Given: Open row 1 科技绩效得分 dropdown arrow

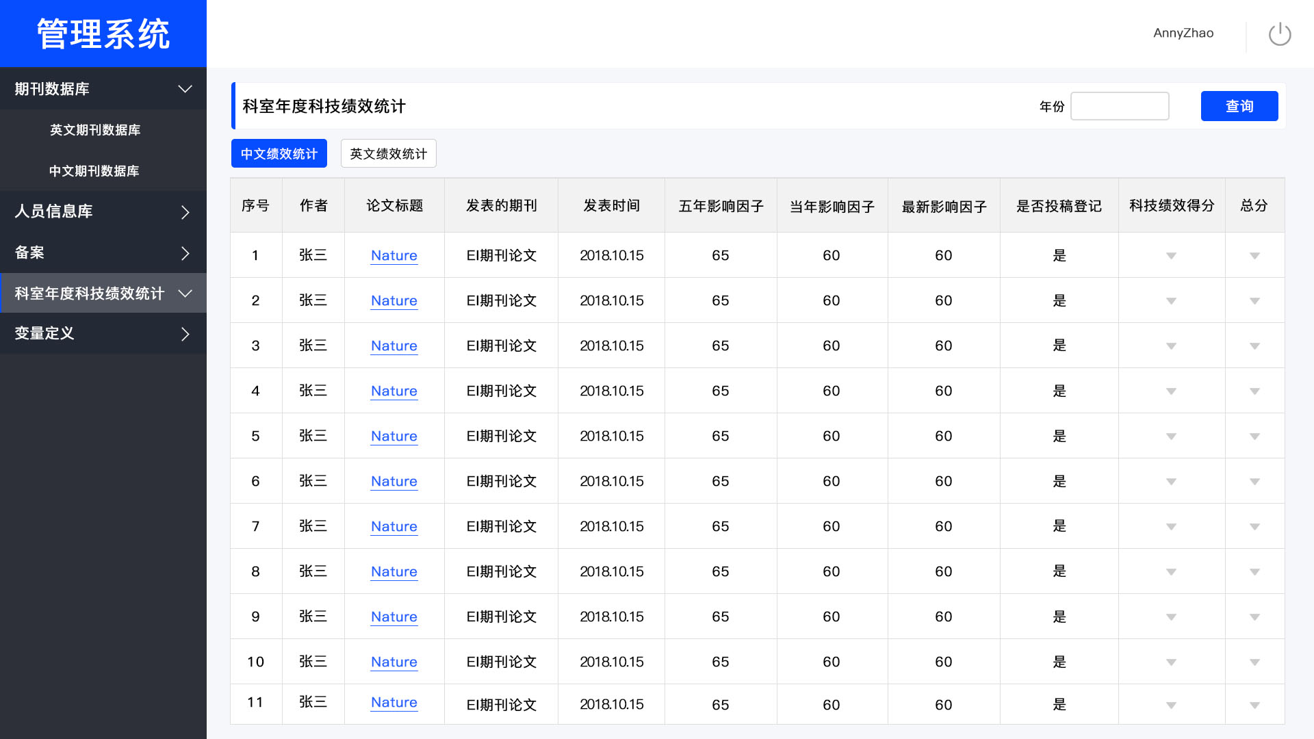Looking at the screenshot, I should [x=1171, y=256].
